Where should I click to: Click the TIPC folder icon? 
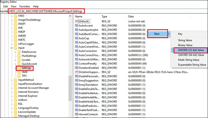[19, 76]
